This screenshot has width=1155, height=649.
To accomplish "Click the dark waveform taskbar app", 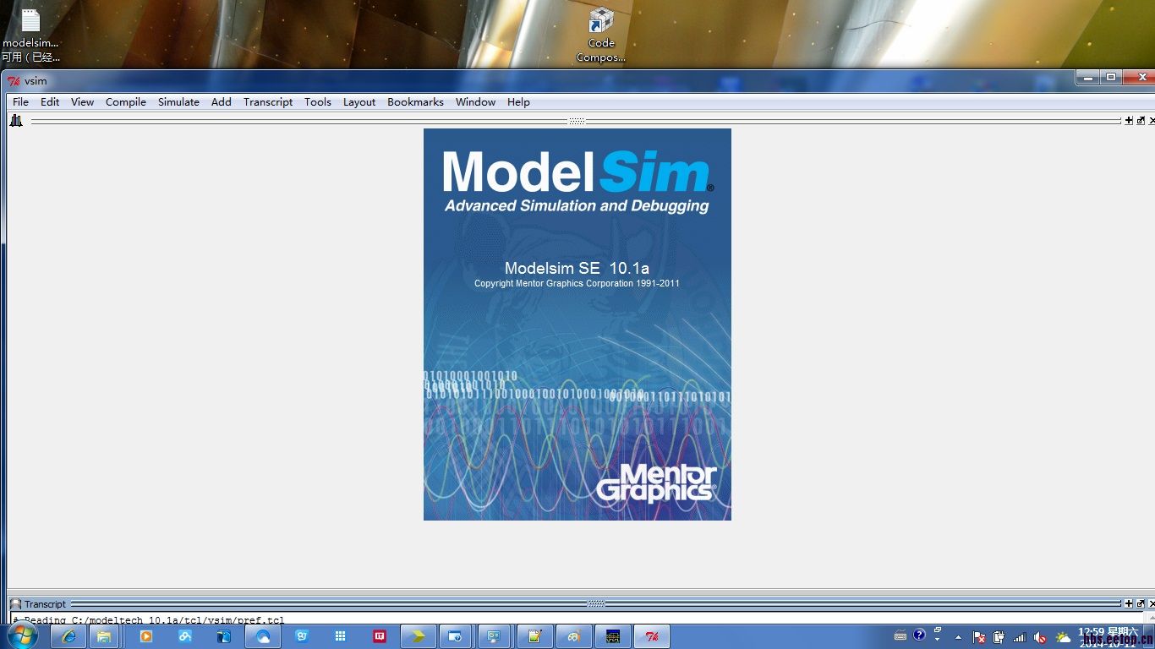I will point(612,636).
